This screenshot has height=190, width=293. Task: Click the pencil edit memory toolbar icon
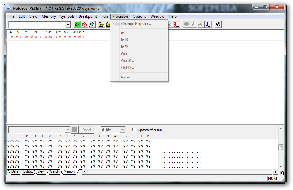click(194, 25)
